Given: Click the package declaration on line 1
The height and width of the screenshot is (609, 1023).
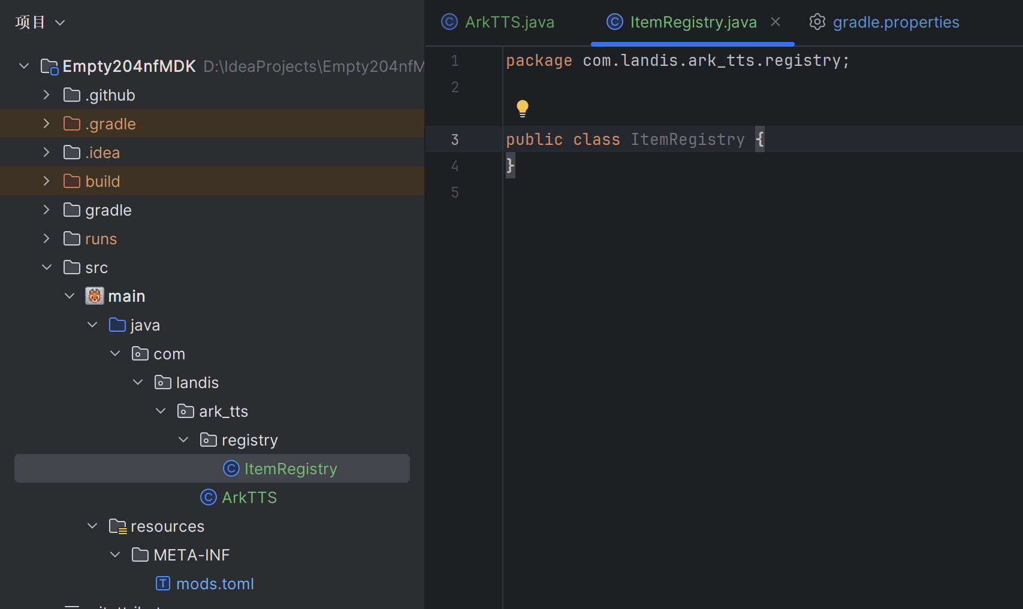Looking at the screenshot, I should point(678,60).
